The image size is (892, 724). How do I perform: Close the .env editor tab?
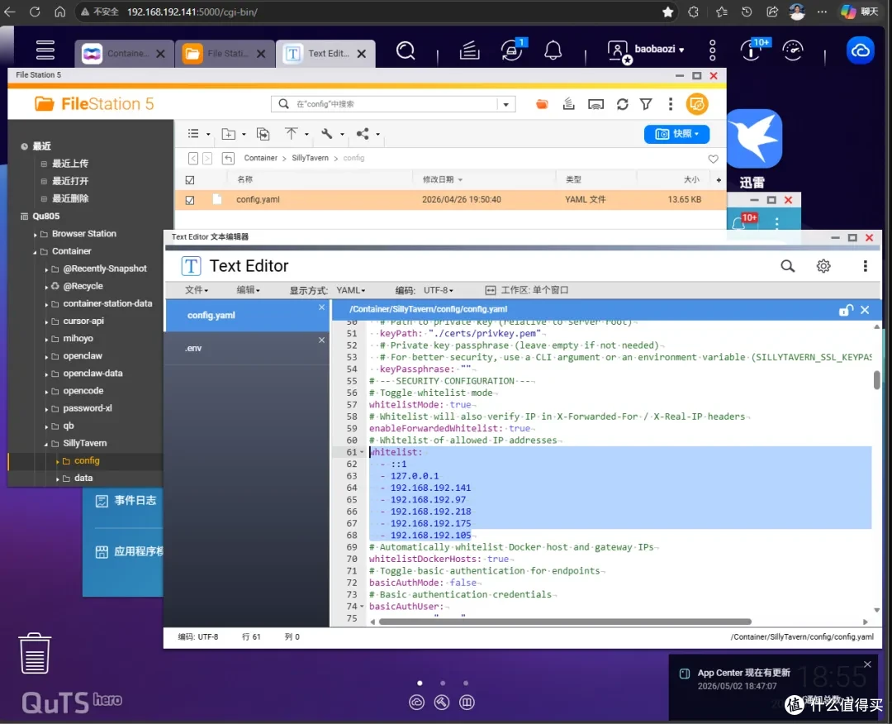pos(321,340)
